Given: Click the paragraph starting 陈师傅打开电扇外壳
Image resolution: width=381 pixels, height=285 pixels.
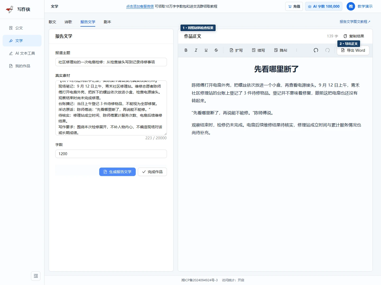Looking at the screenshot, I should (x=276, y=93).
